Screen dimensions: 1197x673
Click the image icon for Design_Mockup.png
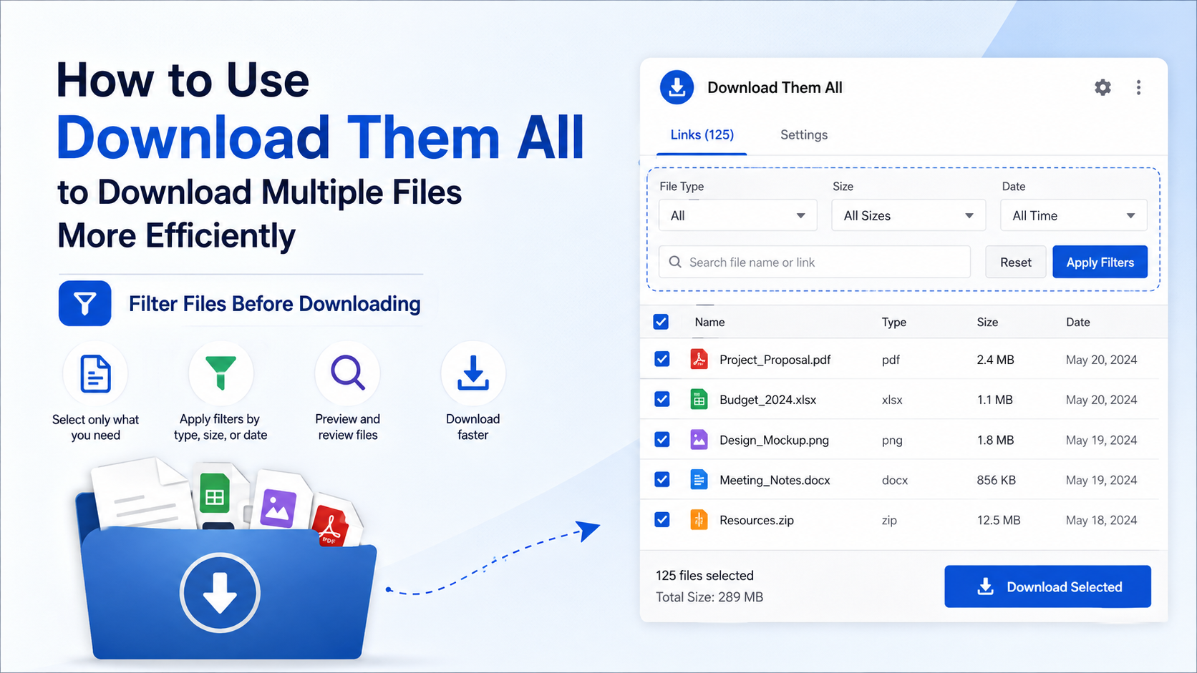pos(699,439)
